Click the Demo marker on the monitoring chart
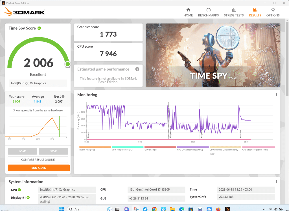Viewport: 289px width, 211px height. (88, 135)
